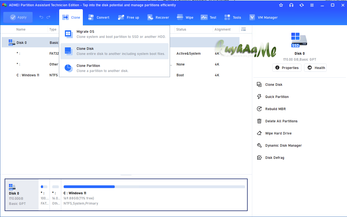The image size is (347, 217).
Task: Click the Rebuild MBR icon
Action: pos(259,109)
